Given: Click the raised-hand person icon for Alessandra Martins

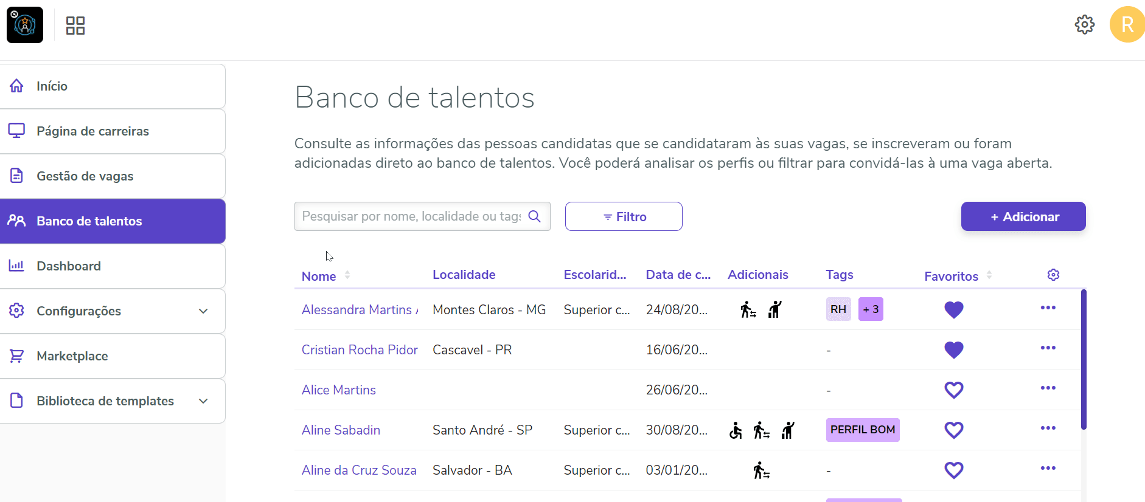Looking at the screenshot, I should (774, 309).
